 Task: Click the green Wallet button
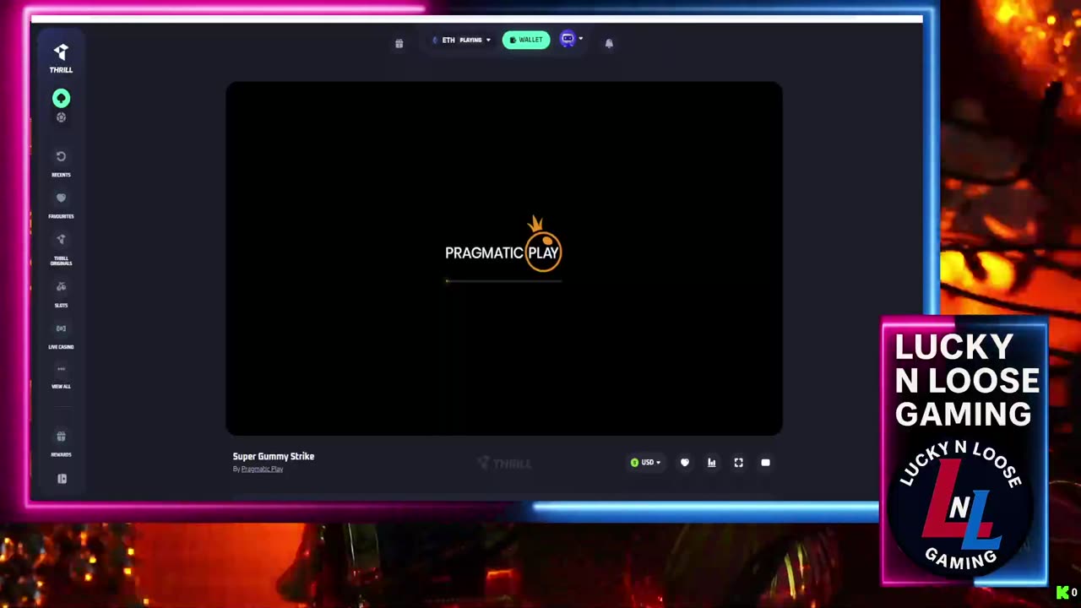pos(526,40)
